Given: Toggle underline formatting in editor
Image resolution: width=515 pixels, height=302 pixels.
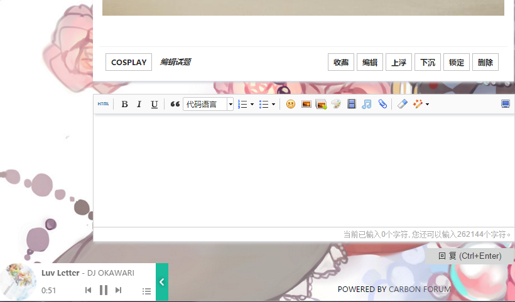Looking at the screenshot, I should click(154, 104).
